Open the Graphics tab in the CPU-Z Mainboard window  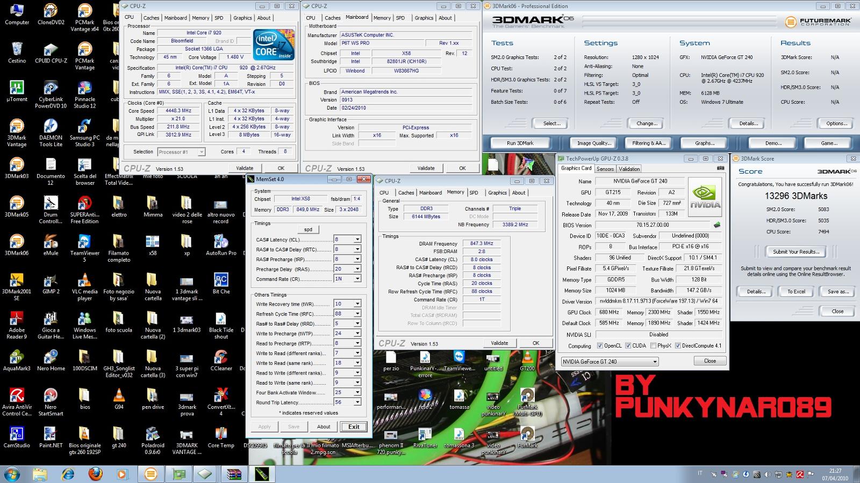point(424,18)
